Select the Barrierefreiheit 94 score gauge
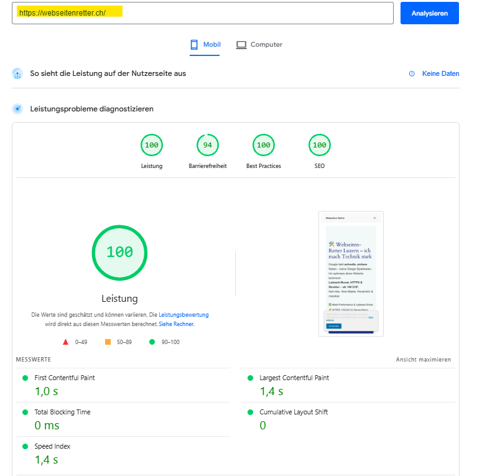Screen dimensions: 482x476 coord(208,145)
